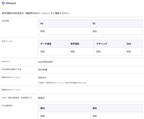Screen dimensions: 144x119
Task: Click the 対応サービス row label
Action: (7, 41)
